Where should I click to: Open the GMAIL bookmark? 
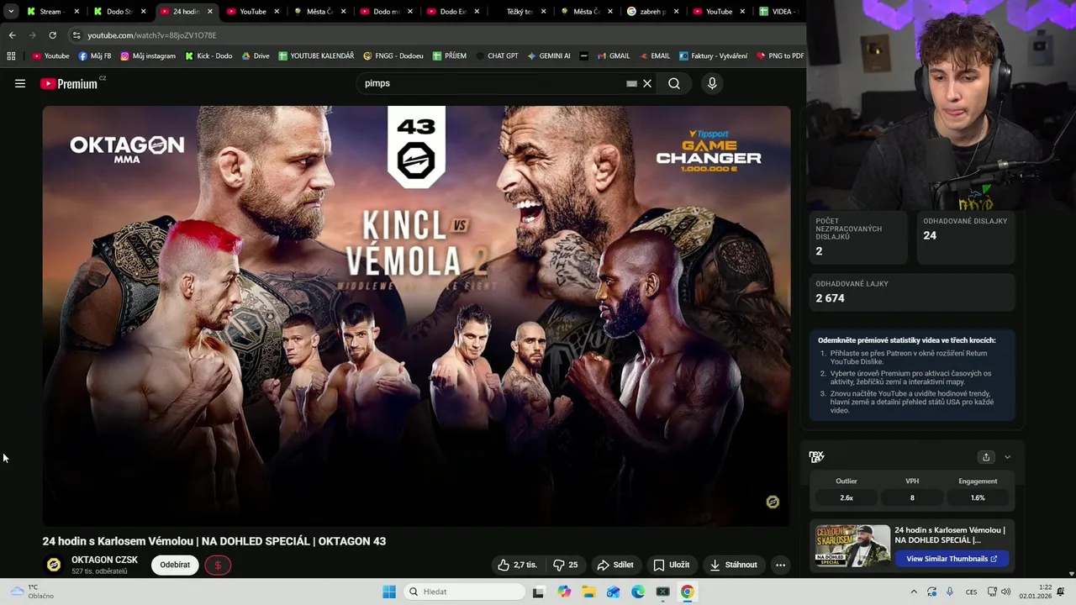(614, 56)
